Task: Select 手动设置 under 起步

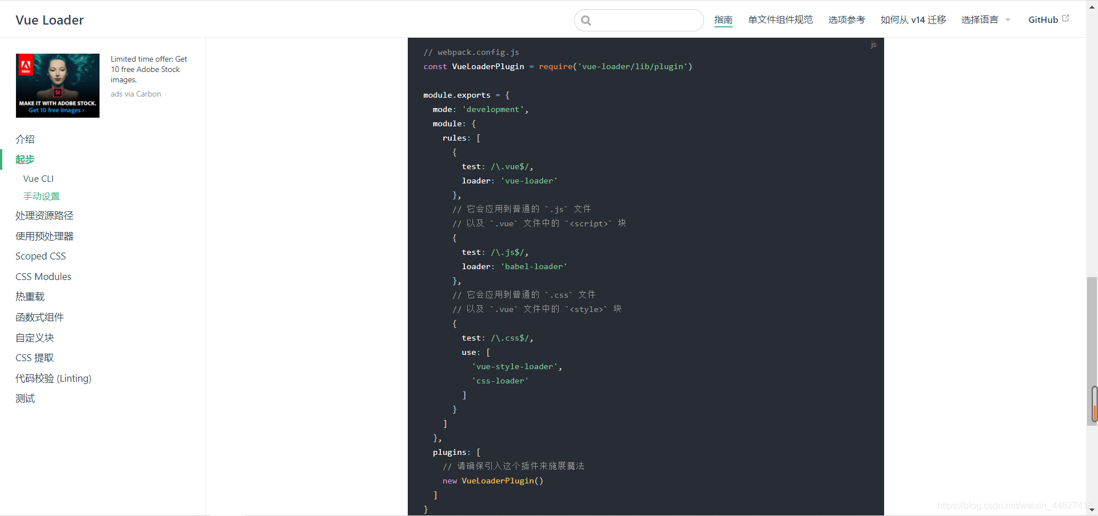Action: point(41,196)
